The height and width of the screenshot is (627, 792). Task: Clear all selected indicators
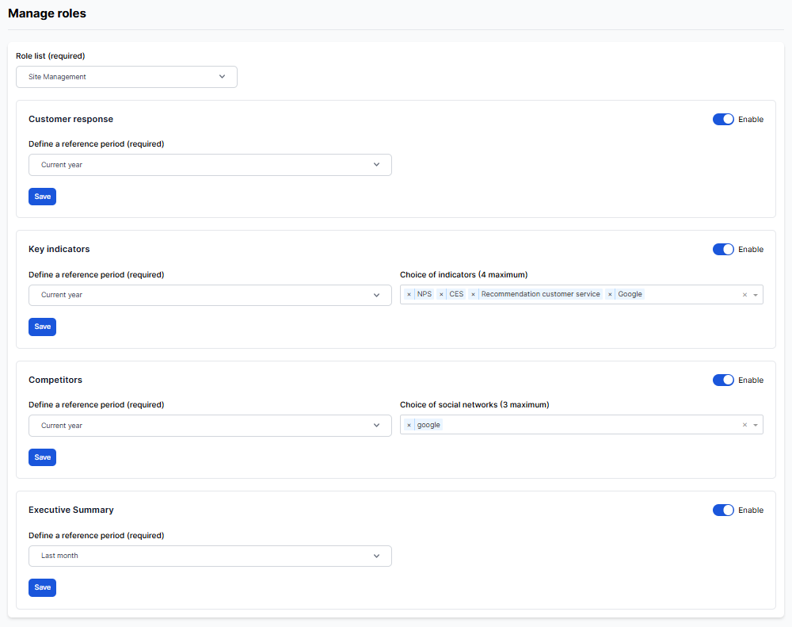point(744,295)
